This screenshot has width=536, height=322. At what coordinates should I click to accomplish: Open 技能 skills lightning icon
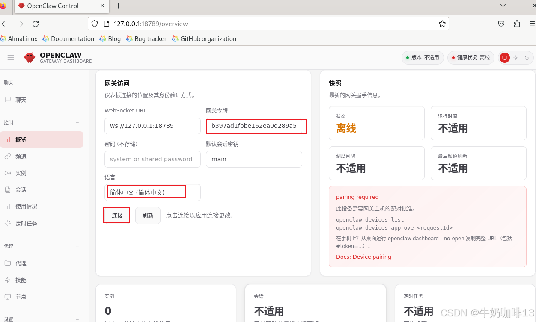point(8,280)
